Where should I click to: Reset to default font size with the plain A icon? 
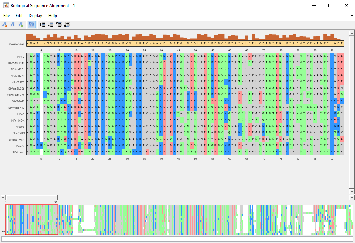(x=12, y=24)
